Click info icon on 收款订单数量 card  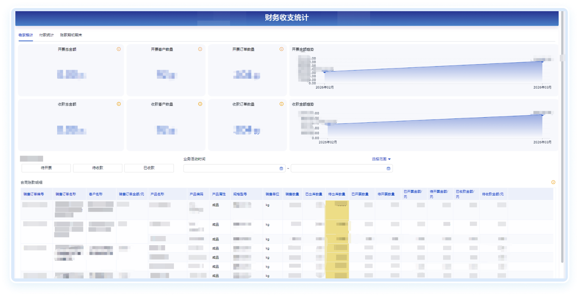coord(282,104)
